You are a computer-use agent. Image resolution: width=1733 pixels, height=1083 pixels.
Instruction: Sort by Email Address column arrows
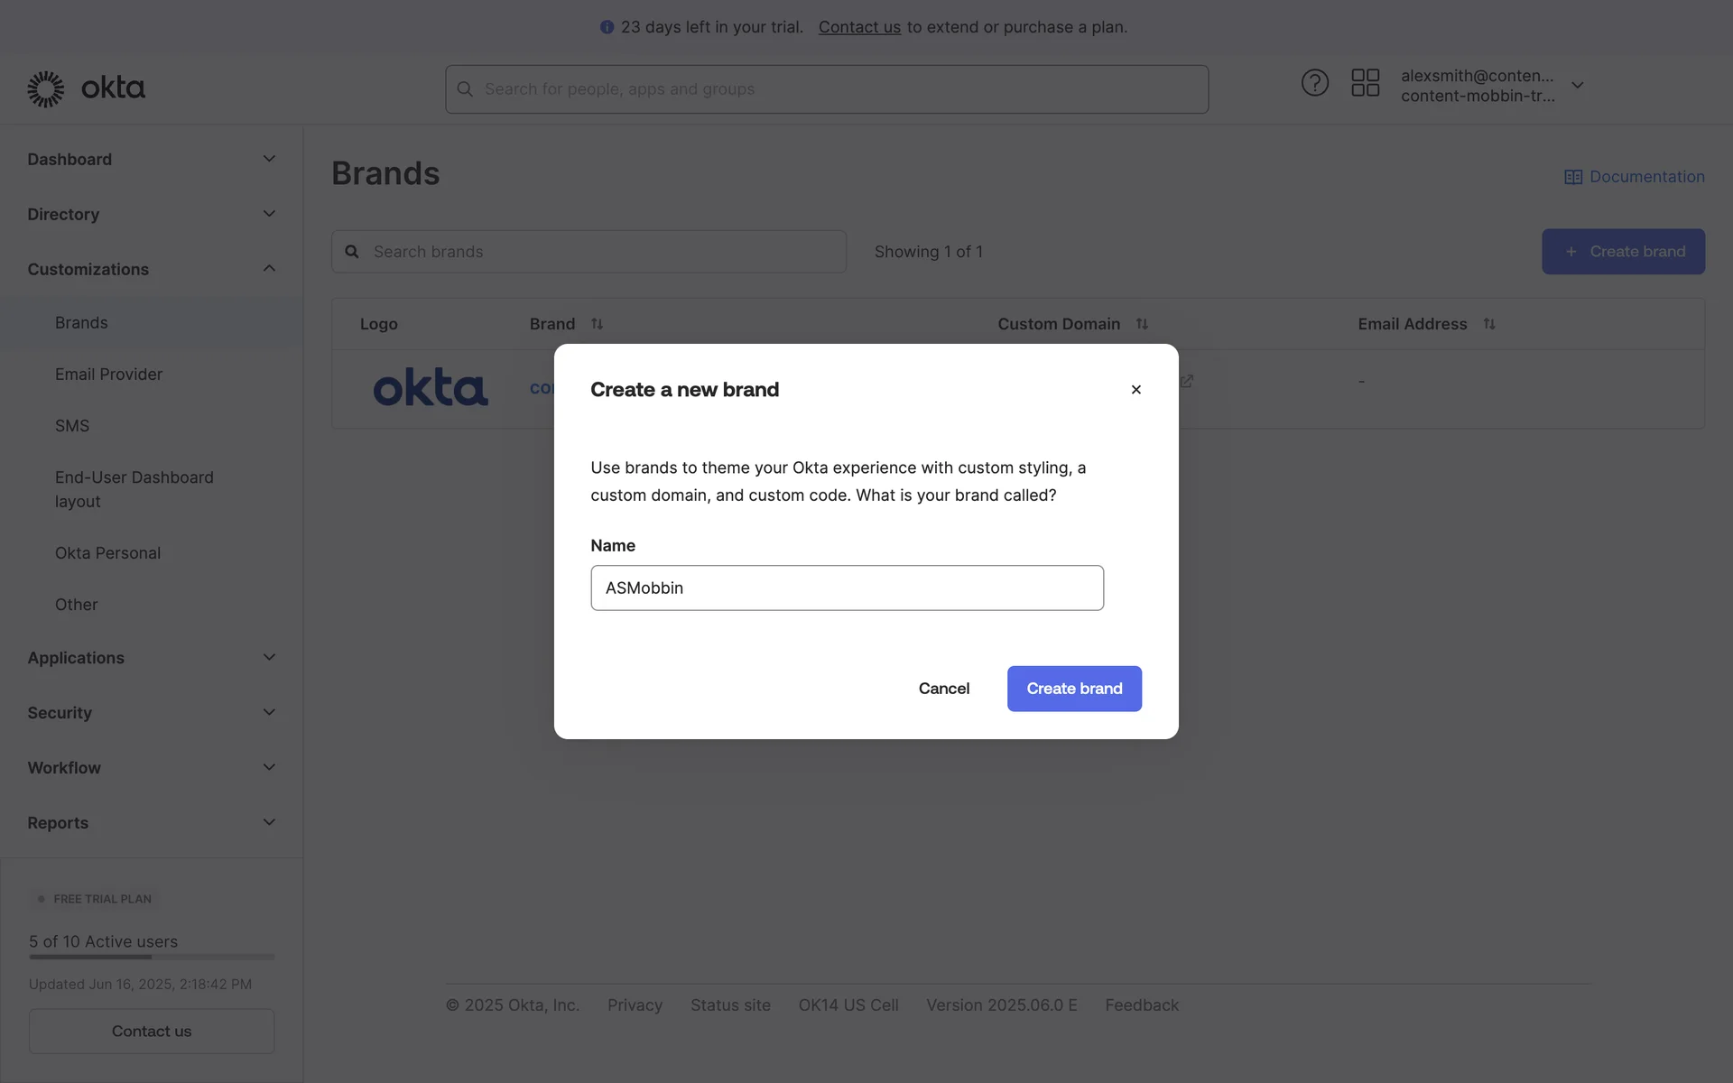(x=1489, y=324)
